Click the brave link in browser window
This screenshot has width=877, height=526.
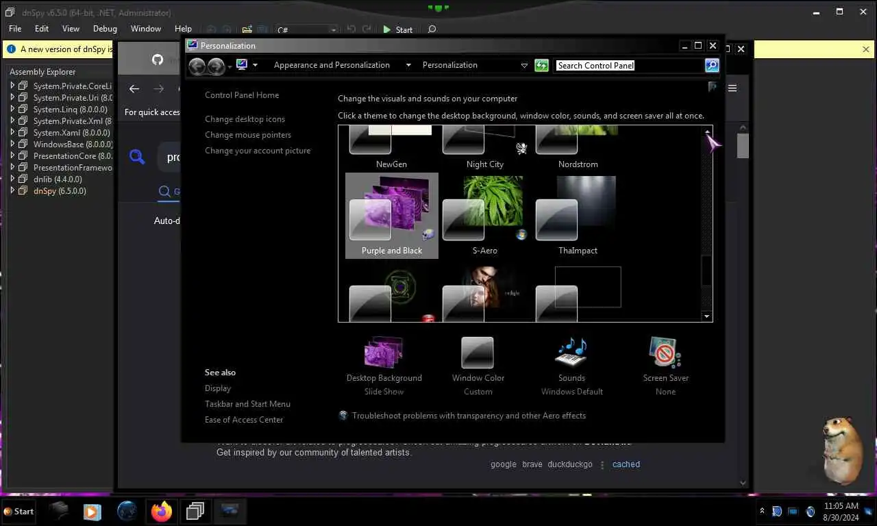tap(532, 464)
